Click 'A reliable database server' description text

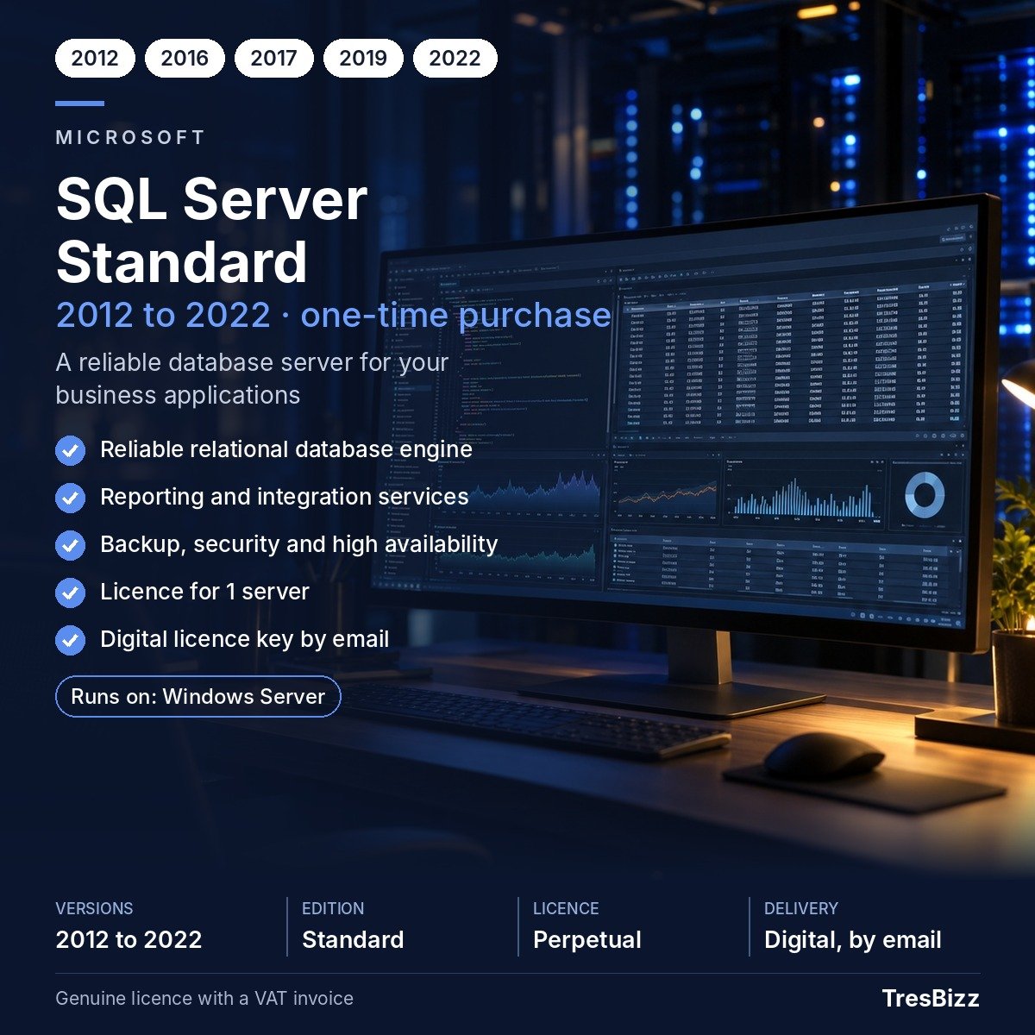[x=252, y=379]
